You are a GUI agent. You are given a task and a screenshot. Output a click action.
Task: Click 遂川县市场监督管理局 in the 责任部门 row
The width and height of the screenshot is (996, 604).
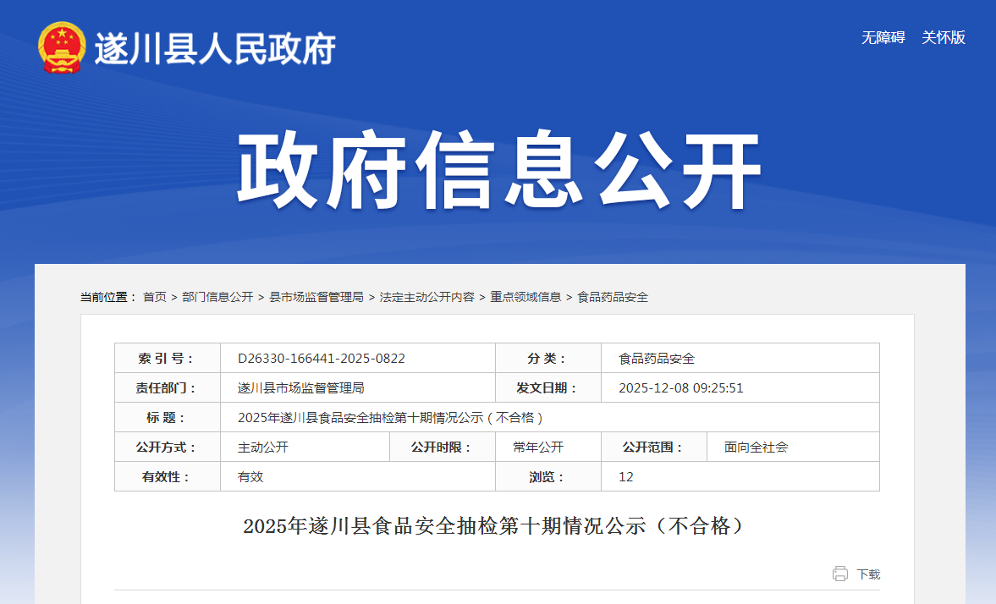pyautogui.click(x=300, y=388)
